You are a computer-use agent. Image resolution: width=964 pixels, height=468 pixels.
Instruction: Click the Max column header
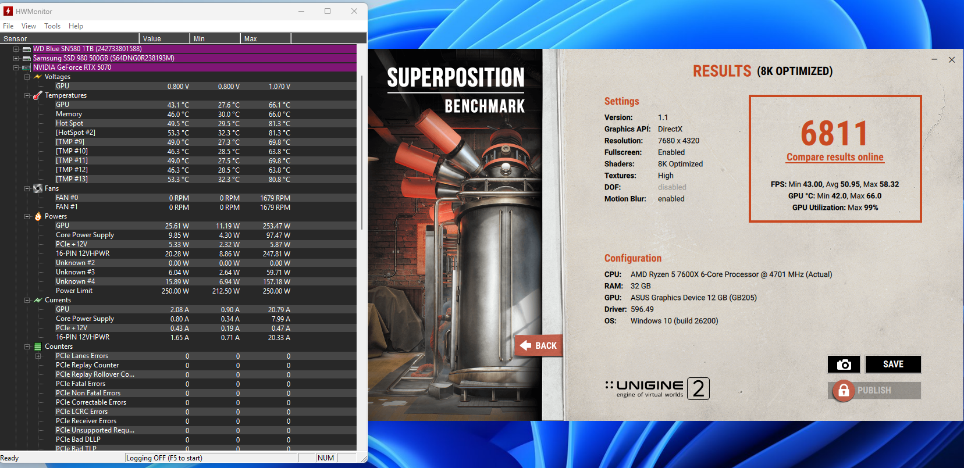click(266, 38)
